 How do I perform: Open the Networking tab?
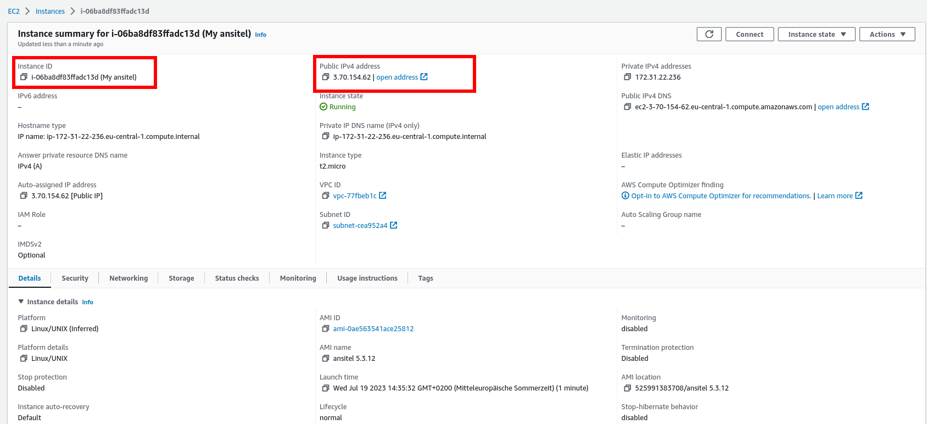click(129, 278)
